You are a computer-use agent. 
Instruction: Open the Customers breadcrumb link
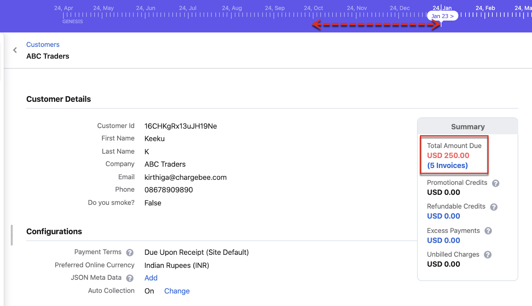(43, 45)
